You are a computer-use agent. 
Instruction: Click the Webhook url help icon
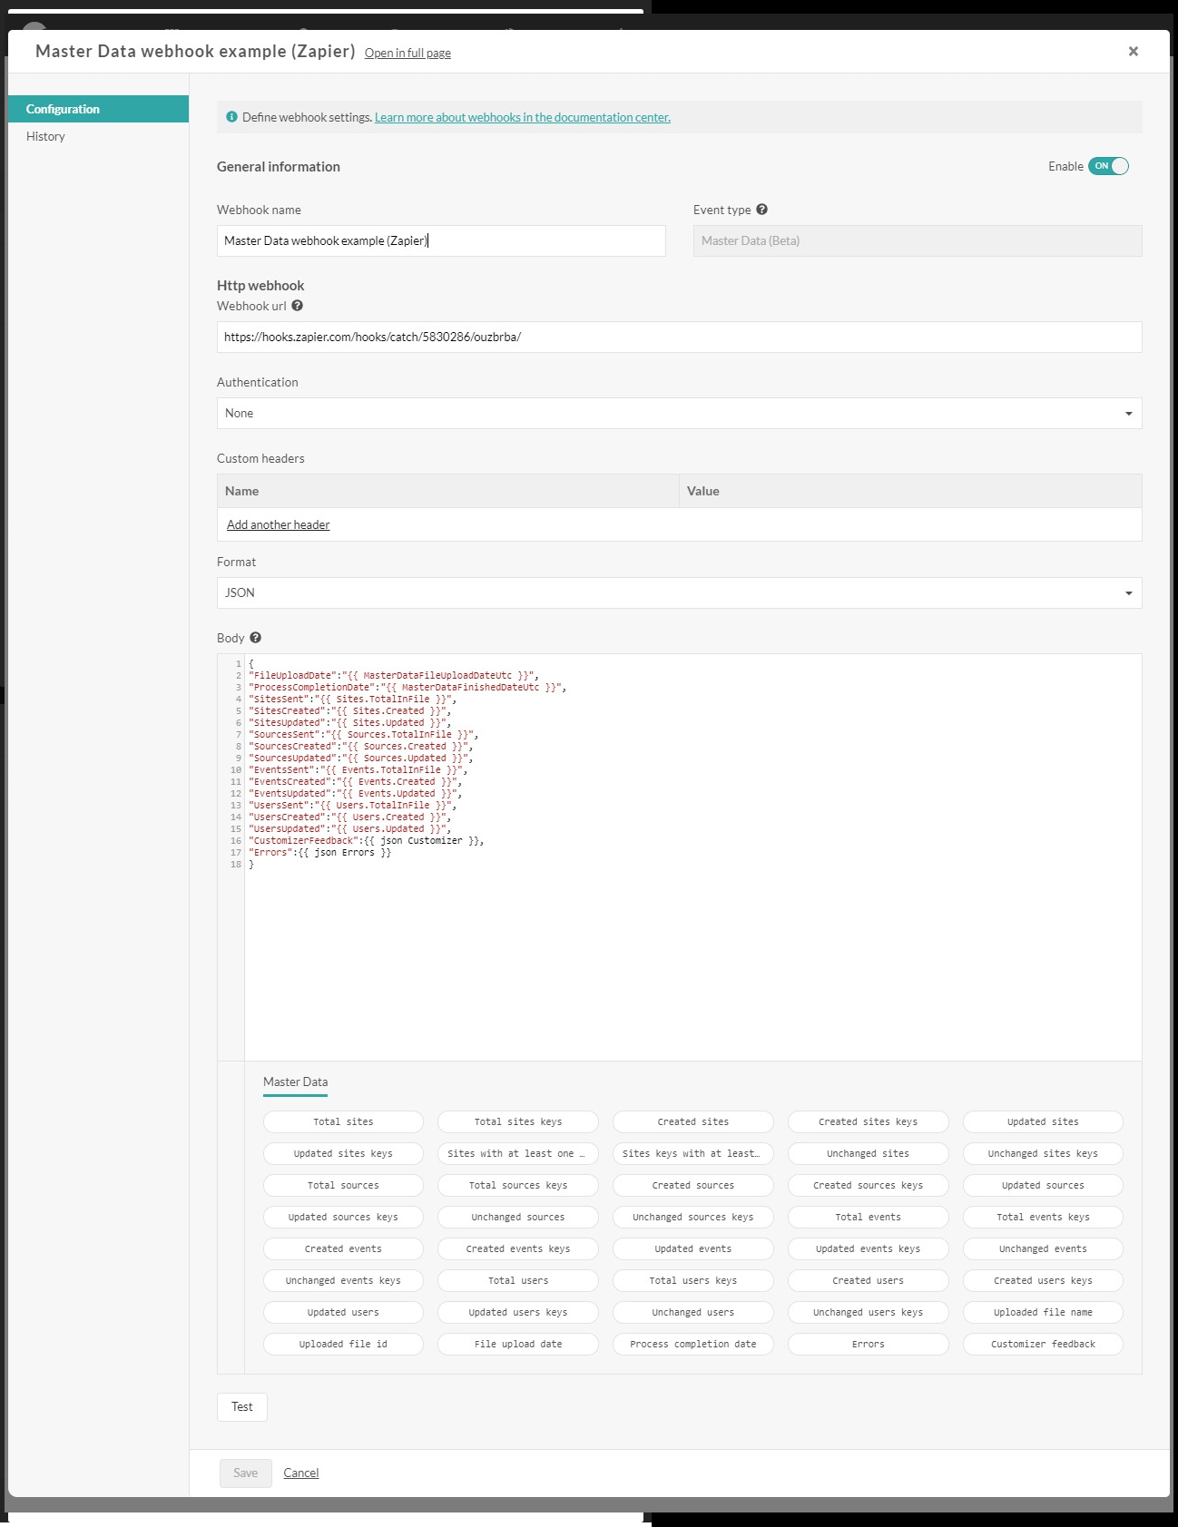[x=297, y=306]
